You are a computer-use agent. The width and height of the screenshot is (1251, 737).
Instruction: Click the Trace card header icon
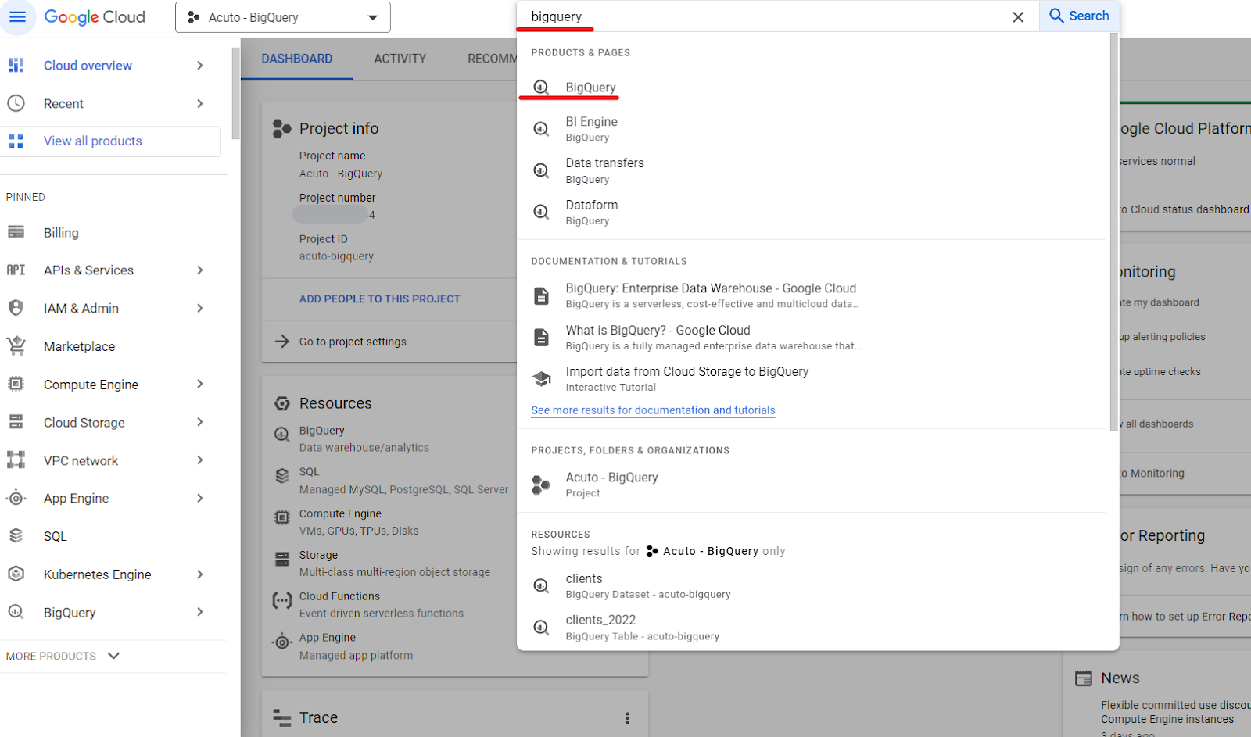point(281,717)
